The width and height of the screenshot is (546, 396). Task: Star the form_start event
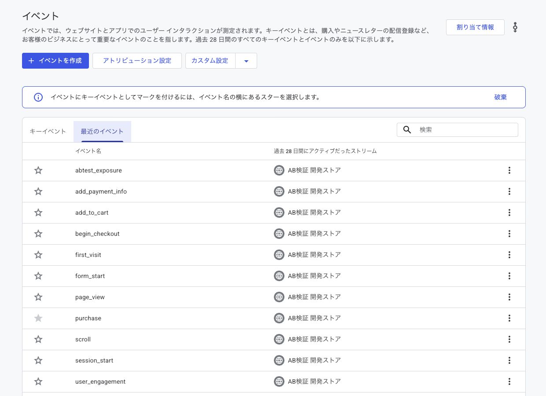click(x=38, y=276)
